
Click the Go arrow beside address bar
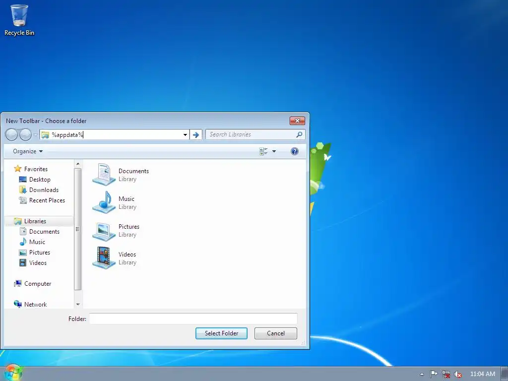point(195,134)
